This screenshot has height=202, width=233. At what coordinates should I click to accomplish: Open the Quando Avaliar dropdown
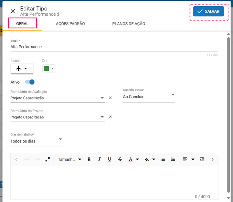coord(148,96)
